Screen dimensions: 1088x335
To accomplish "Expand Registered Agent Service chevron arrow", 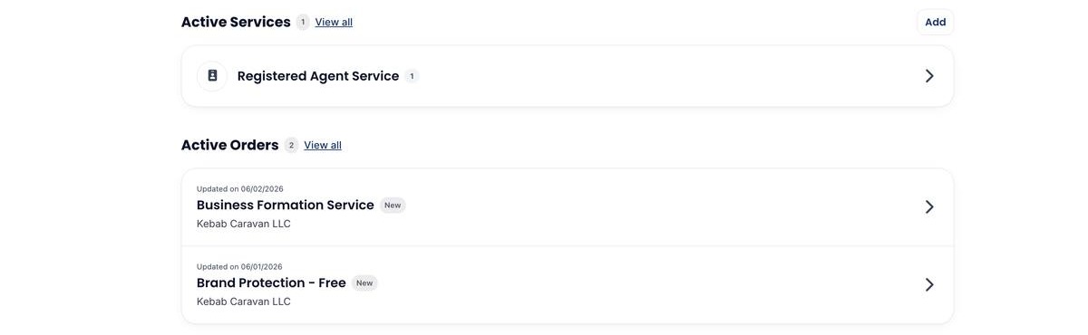I will point(929,76).
